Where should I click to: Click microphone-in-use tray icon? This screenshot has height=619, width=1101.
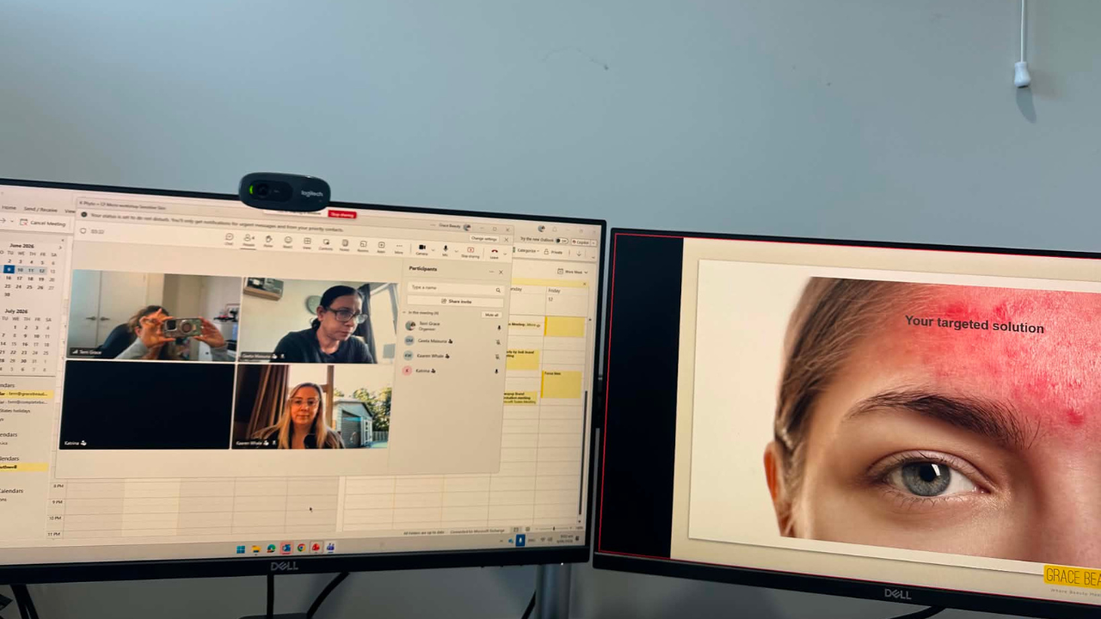520,540
